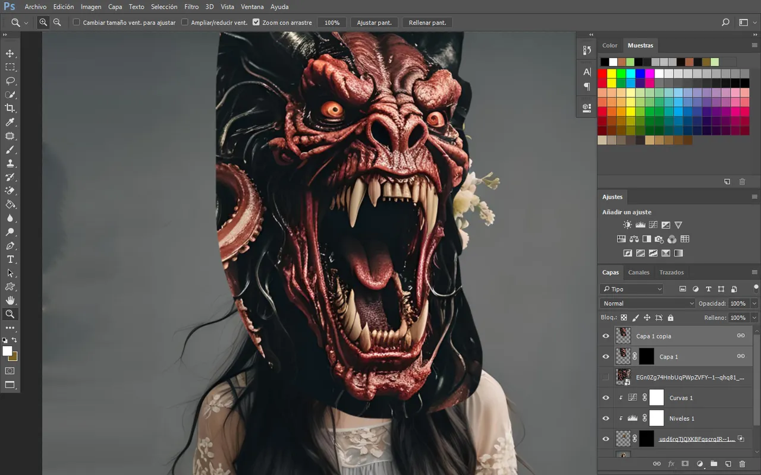Select the Eyedropper tool
Screen dimensions: 761x475
10,122
